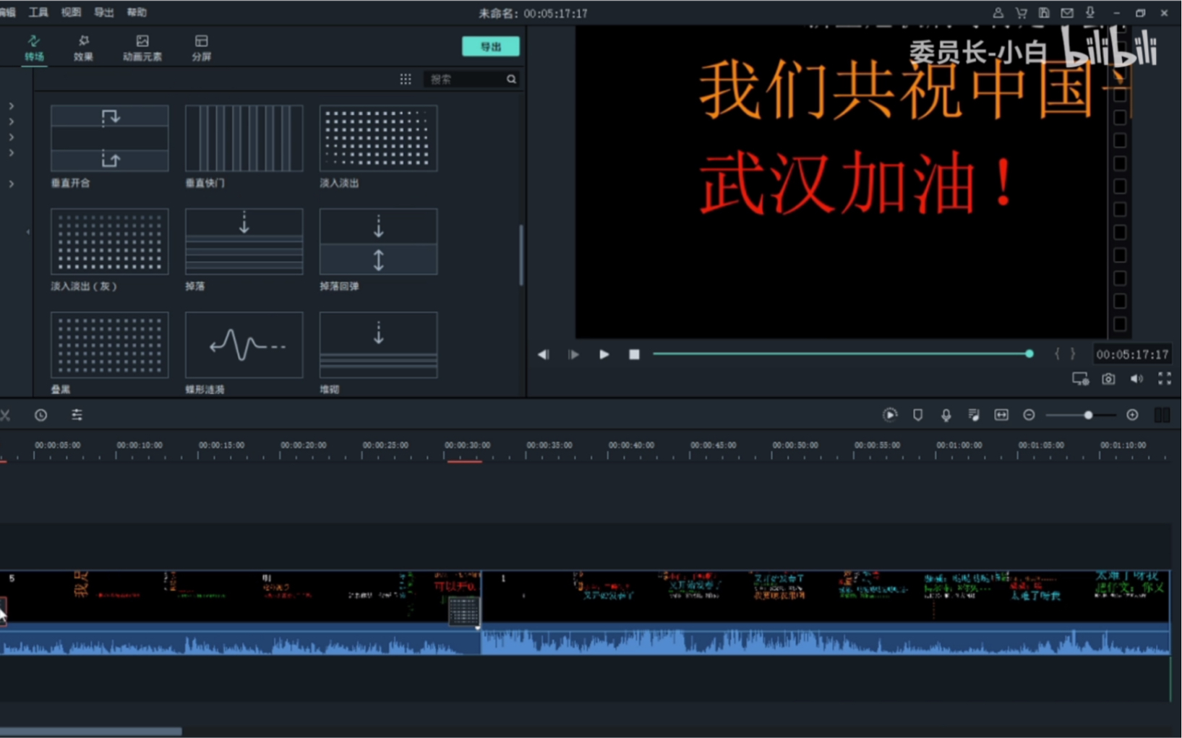Set mark-out with right brace icon
The image size is (1182, 738).
tap(1073, 353)
